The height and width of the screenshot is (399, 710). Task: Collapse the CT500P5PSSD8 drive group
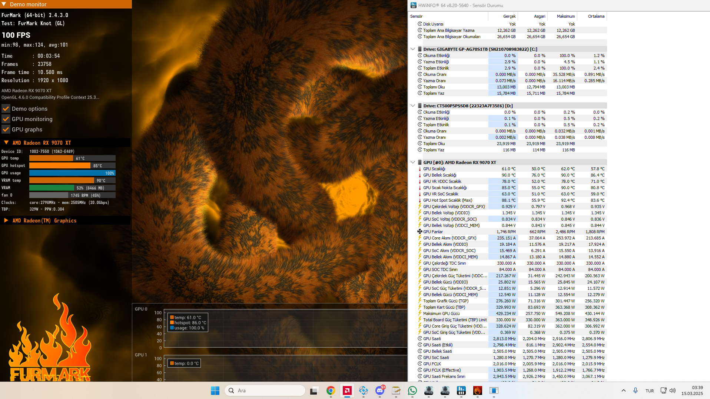point(413,105)
